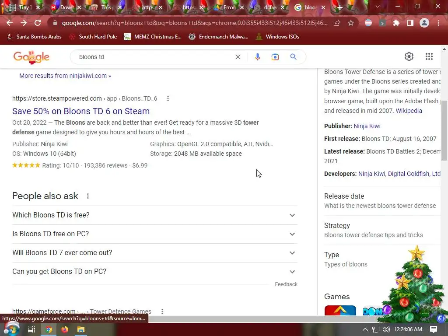Open the Google apps grid
The width and height of the screenshot is (448, 336).
coord(429,56)
